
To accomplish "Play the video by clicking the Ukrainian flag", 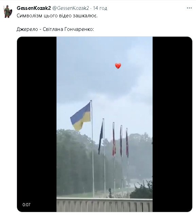I will click(81, 117).
